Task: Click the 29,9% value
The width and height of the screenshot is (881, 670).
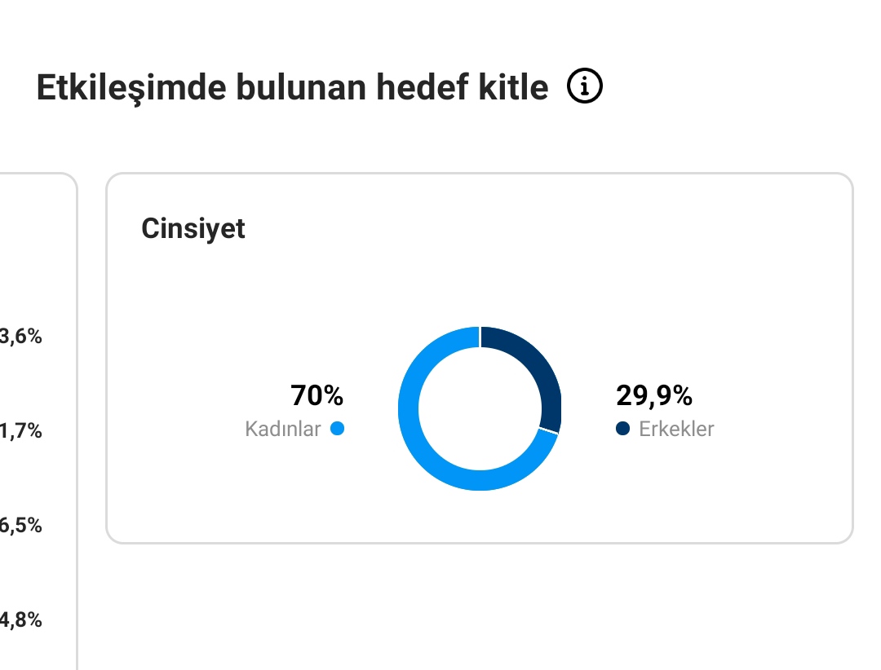Action: tap(654, 395)
